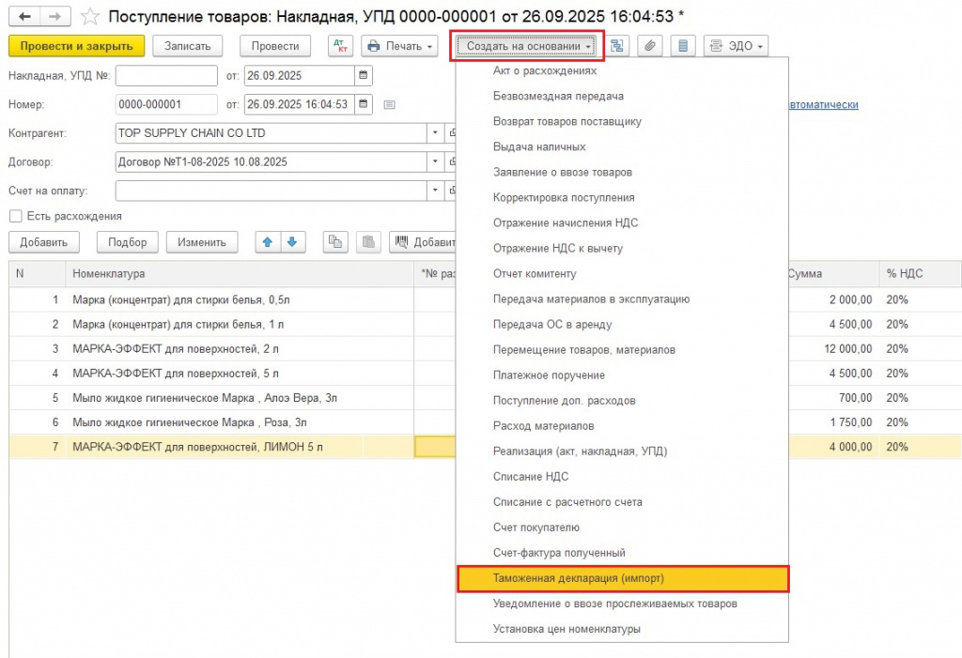The image size is (962, 658).
Task: Choose Списание с расчетного счета
Action: [x=622, y=502]
